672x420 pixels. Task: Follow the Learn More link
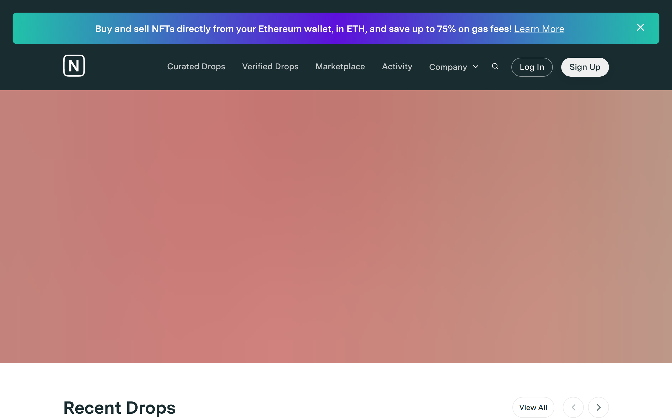pyautogui.click(x=539, y=29)
